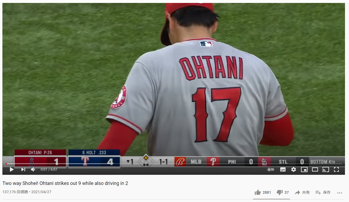
Task: Enter fullscreen mode
Action: pyautogui.click(x=336, y=169)
